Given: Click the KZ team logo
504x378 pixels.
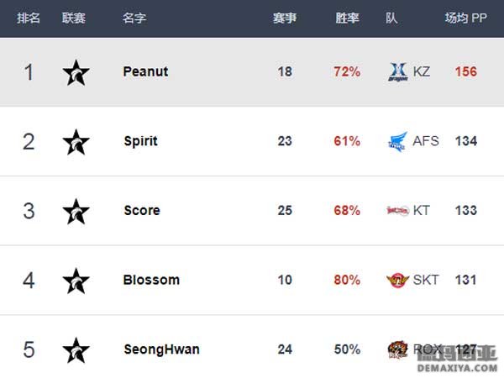Looking at the screenshot, I should [398, 72].
